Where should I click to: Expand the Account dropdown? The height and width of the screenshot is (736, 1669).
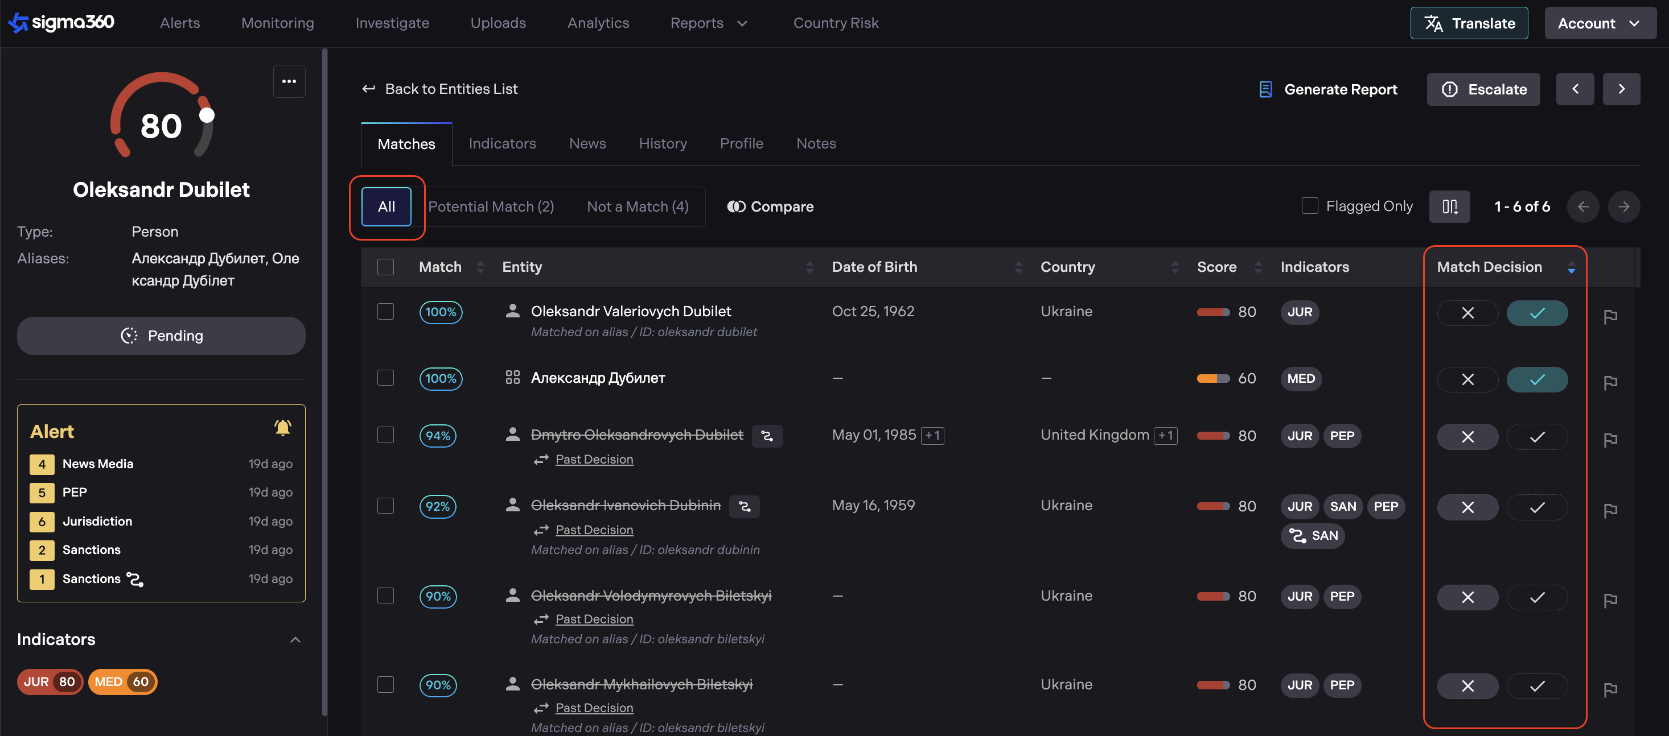[1598, 23]
